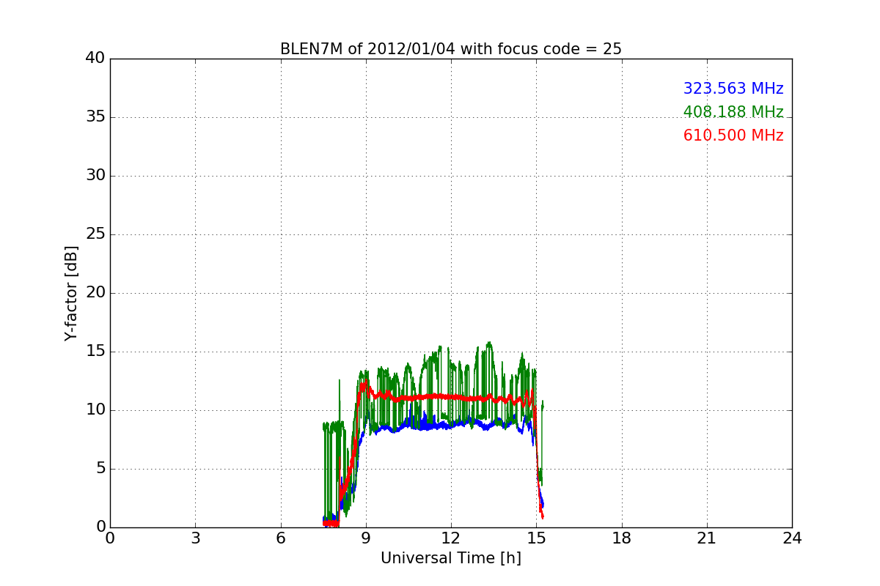Click the x-axis tick label 6
The image size is (880, 586).
281,538
